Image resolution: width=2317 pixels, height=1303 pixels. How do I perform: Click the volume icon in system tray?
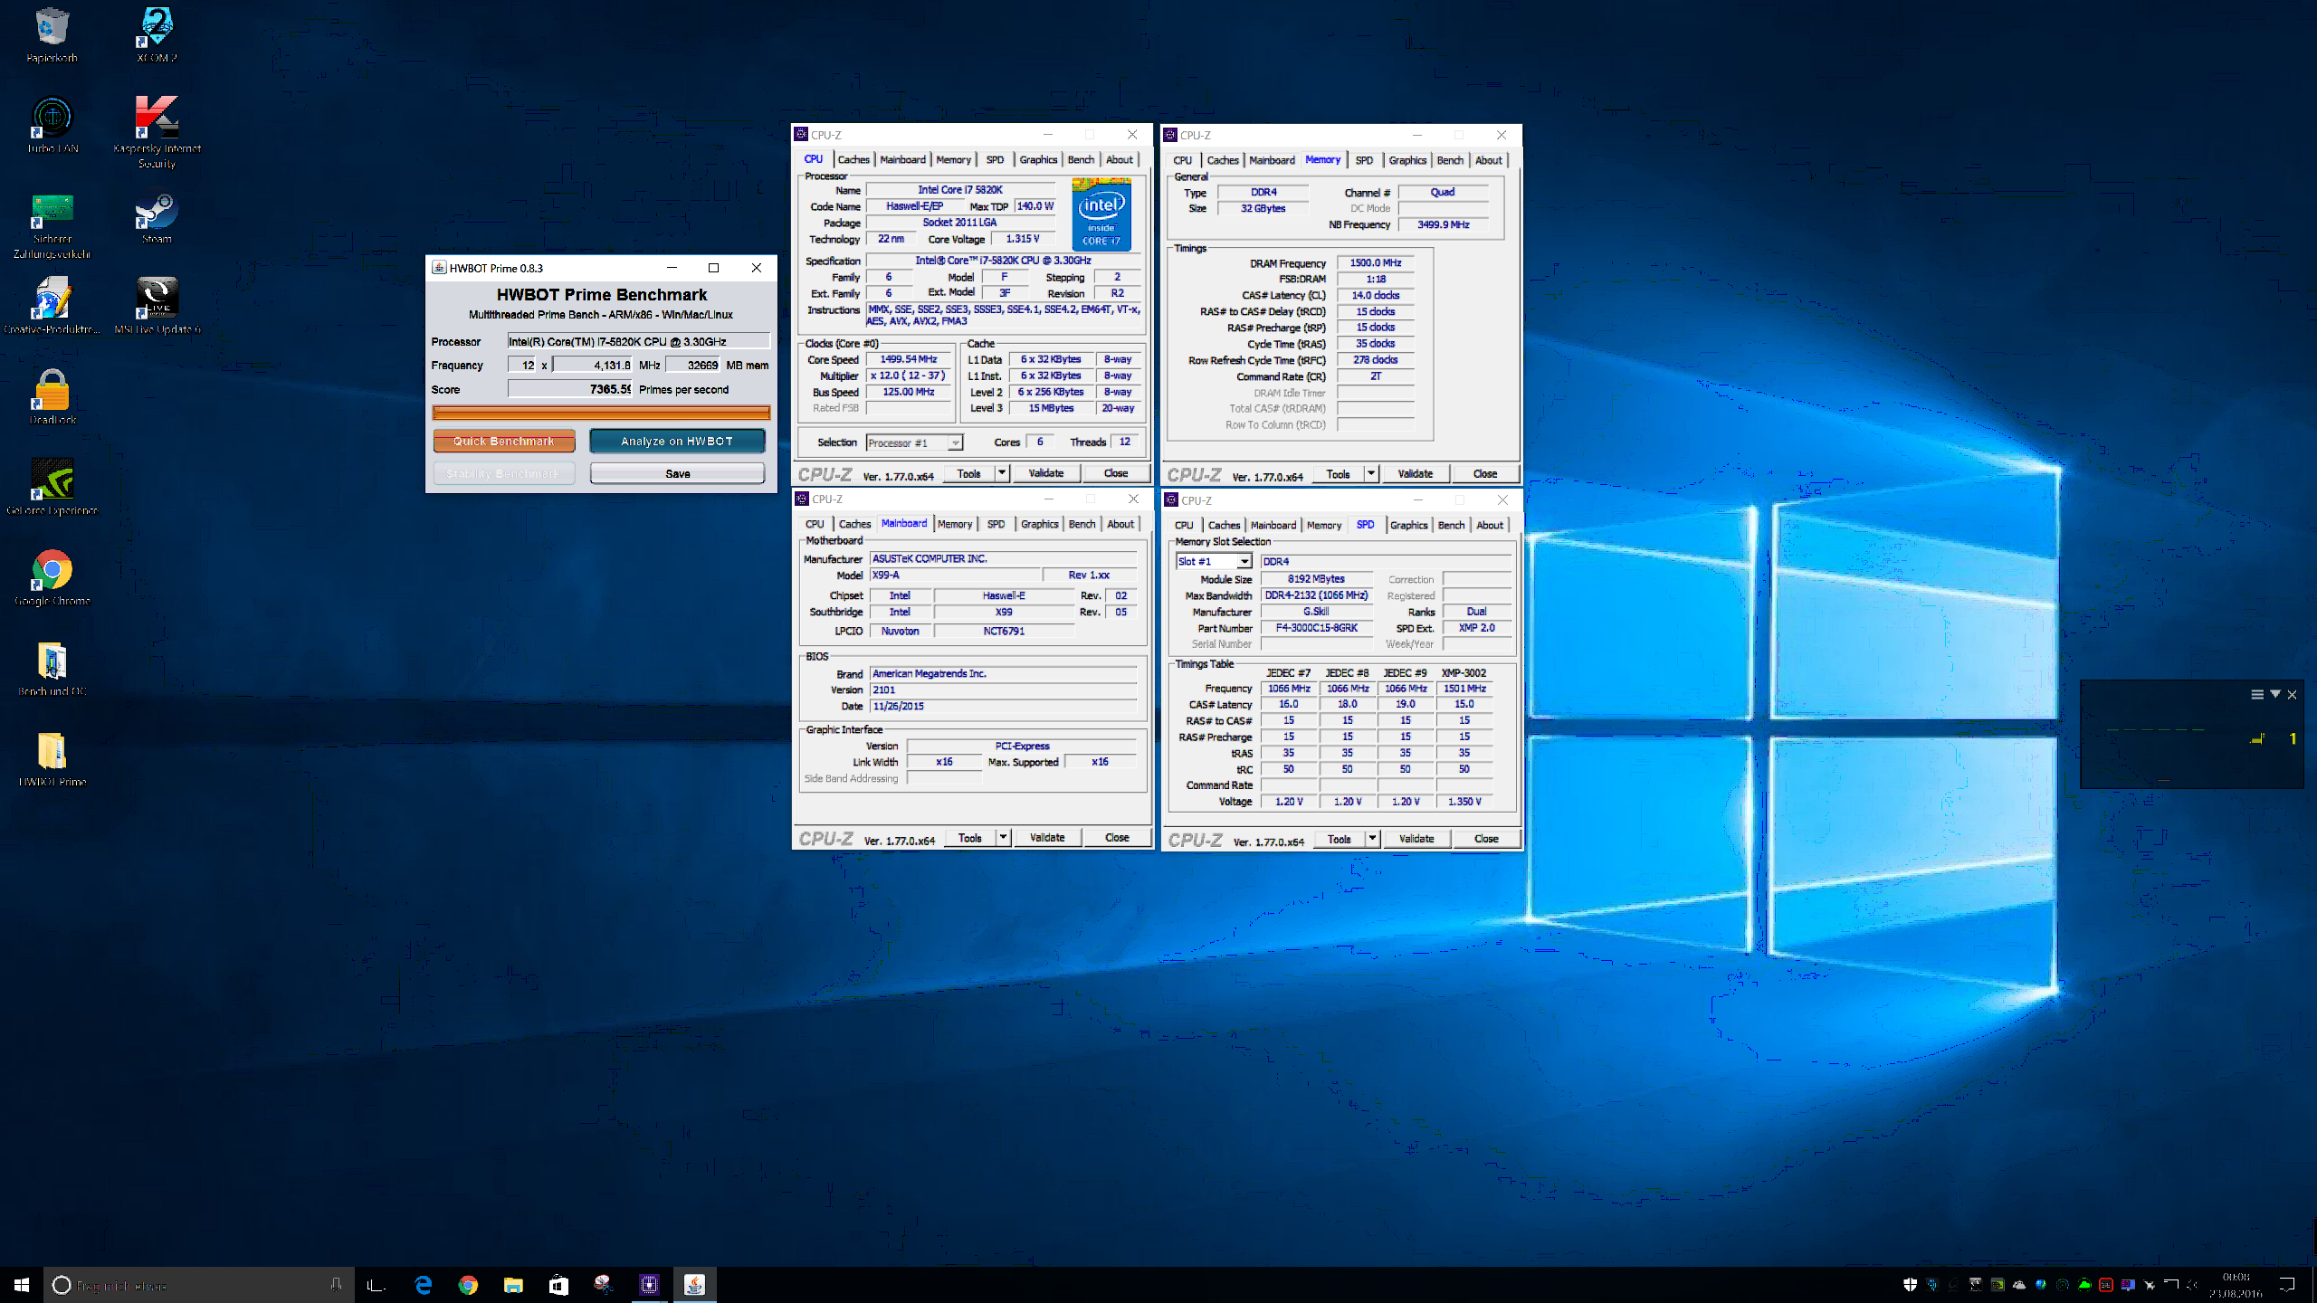point(2192,1284)
